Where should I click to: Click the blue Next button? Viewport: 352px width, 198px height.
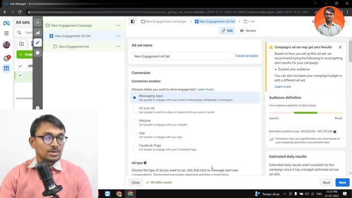point(342,183)
